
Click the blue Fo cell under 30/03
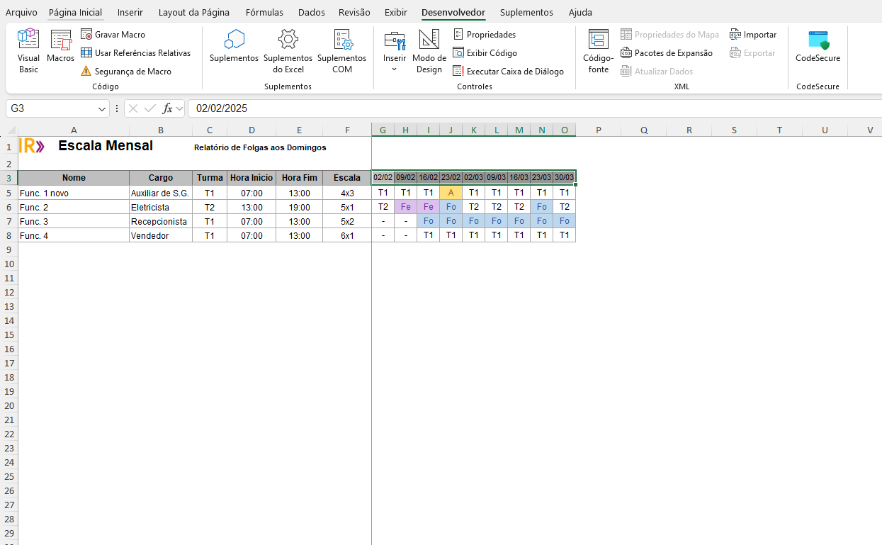[564, 221]
